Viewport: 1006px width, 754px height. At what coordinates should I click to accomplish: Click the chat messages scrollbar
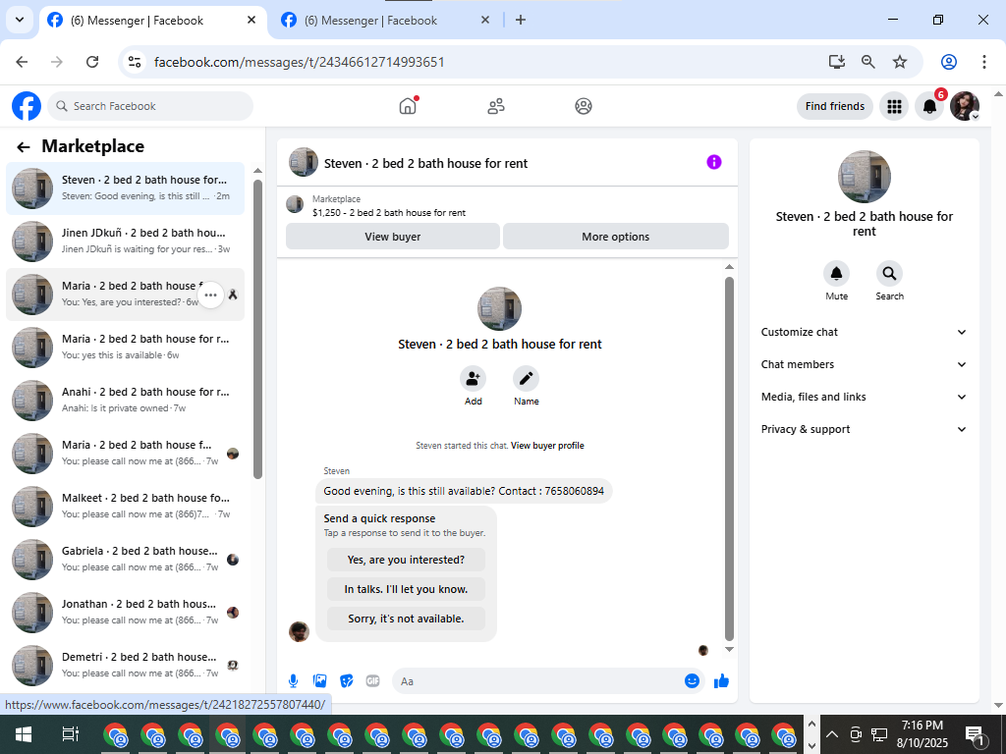point(729,458)
